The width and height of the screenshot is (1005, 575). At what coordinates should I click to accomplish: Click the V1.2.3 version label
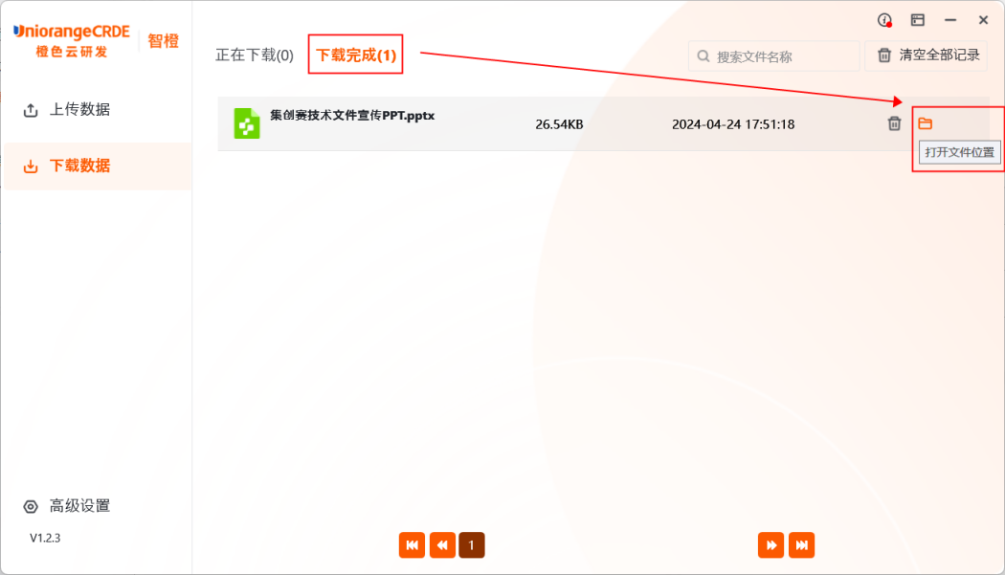(x=45, y=538)
